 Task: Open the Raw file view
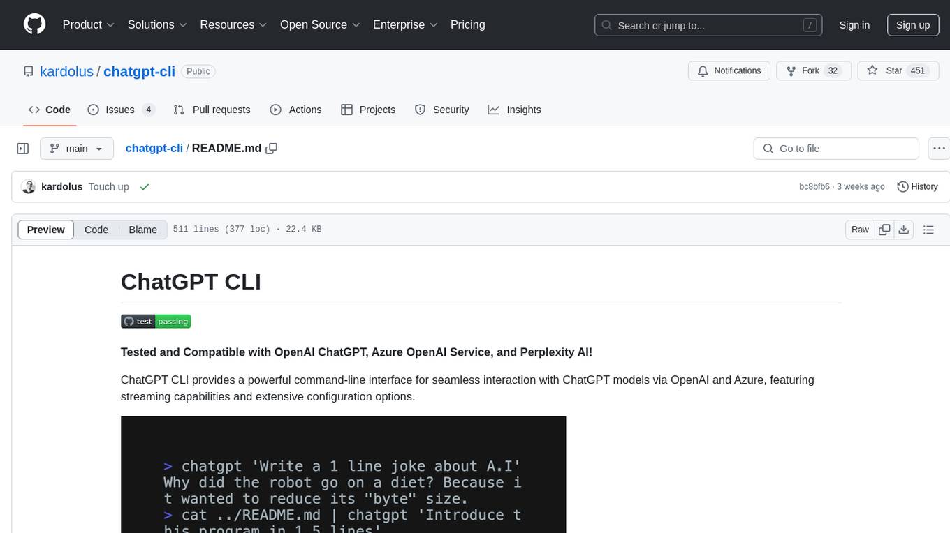860,230
